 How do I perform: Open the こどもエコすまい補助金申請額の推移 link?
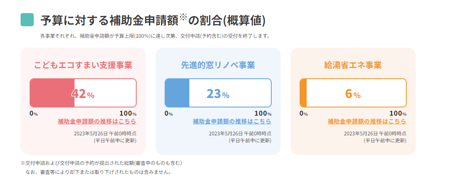coord(97,121)
